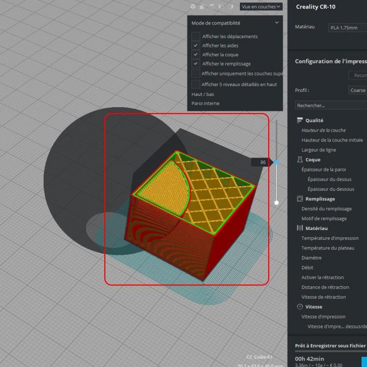367x367 pixels.
Task: Select Température d'impression setting
Action: (330, 238)
